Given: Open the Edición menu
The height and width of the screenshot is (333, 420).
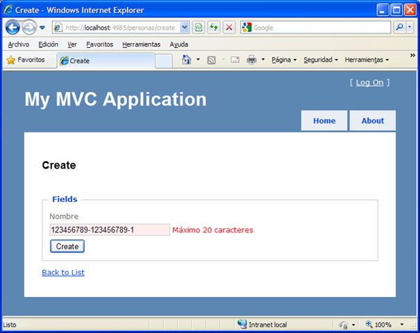Looking at the screenshot, I should 48,44.
